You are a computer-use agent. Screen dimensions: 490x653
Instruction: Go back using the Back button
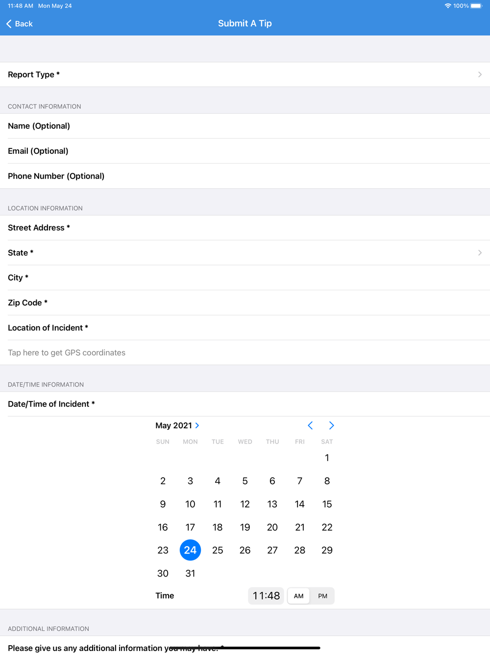(20, 23)
